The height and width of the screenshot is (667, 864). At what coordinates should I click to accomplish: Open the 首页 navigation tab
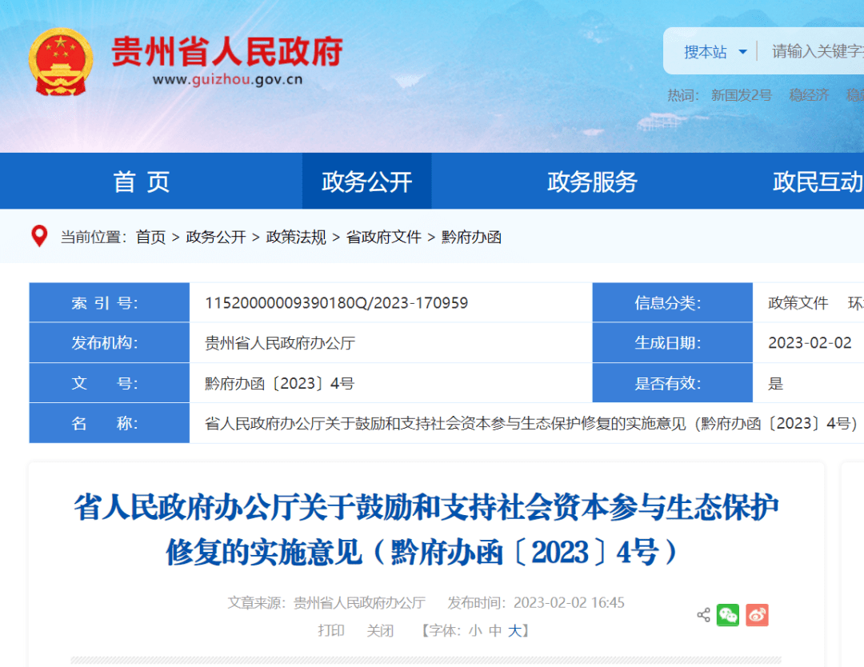point(142,182)
